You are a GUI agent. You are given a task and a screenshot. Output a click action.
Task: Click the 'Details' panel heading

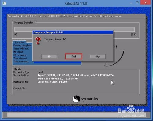pos(17,69)
